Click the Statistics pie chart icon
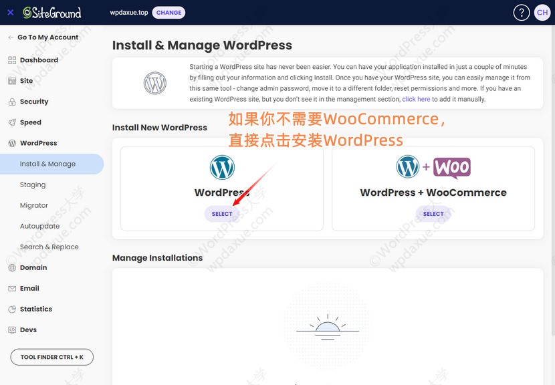555x385 pixels. [x=12, y=309]
